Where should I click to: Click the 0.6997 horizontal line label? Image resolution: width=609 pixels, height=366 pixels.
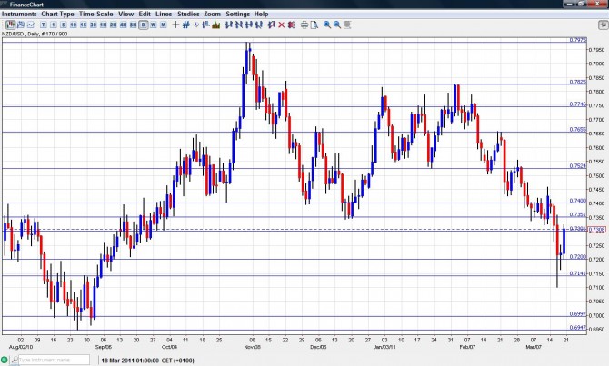coord(578,313)
